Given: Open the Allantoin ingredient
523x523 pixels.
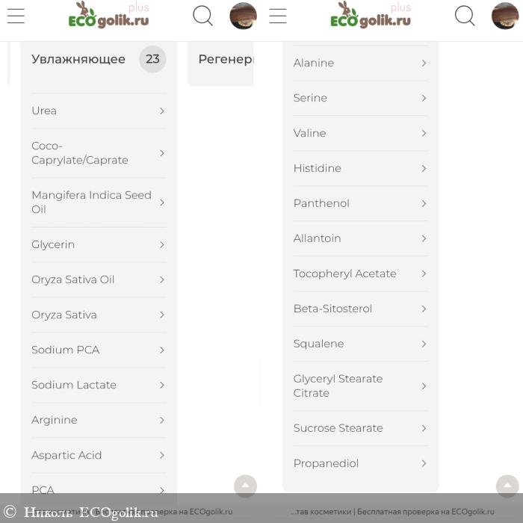Looking at the screenshot, I should (x=360, y=238).
